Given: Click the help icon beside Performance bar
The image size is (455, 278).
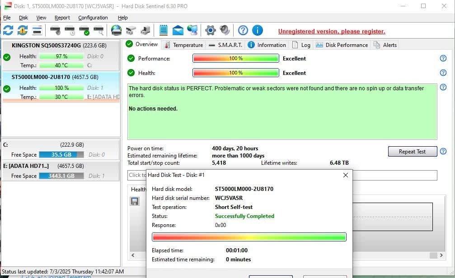Looking at the screenshot, I should tap(443, 58).
